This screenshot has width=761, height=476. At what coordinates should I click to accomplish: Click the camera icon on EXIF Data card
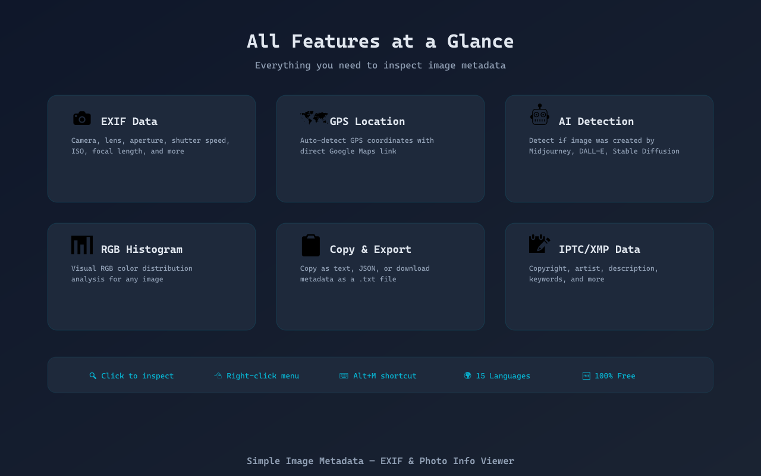[81, 118]
